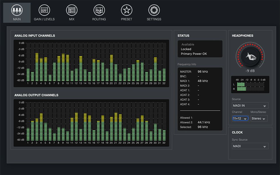280x175 pixels.
Task: Click the 'Locked' status text
Action: click(x=186, y=49)
